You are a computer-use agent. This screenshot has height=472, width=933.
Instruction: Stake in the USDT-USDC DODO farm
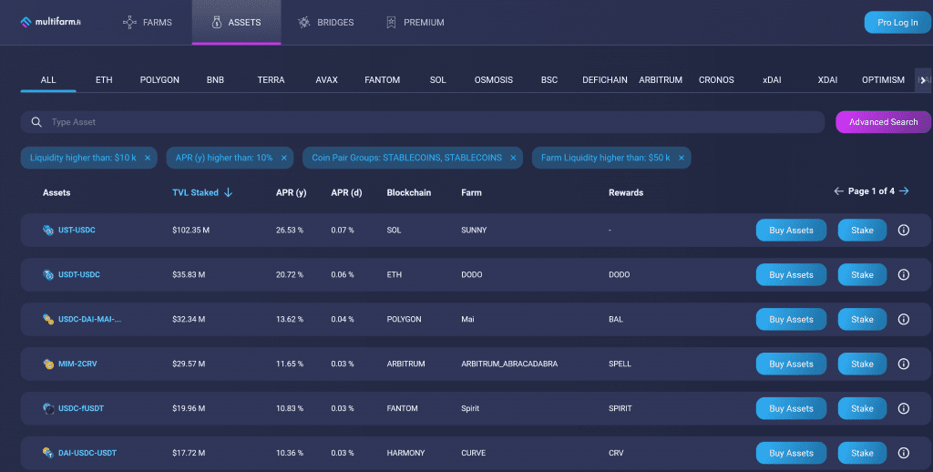pyautogui.click(x=862, y=275)
